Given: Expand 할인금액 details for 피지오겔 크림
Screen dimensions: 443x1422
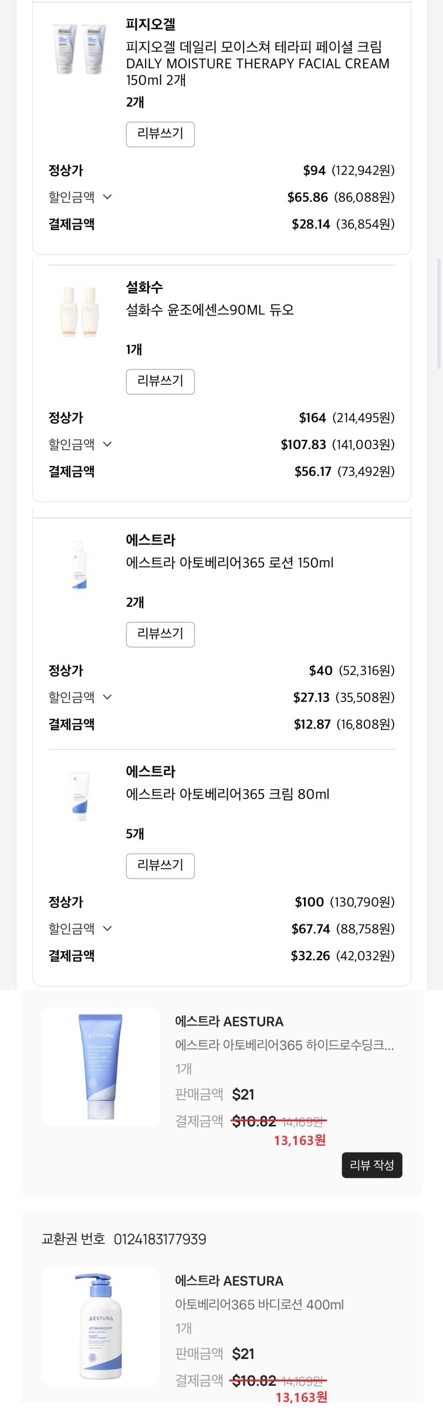Looking at the screenshot, I should tap(109, 197).
